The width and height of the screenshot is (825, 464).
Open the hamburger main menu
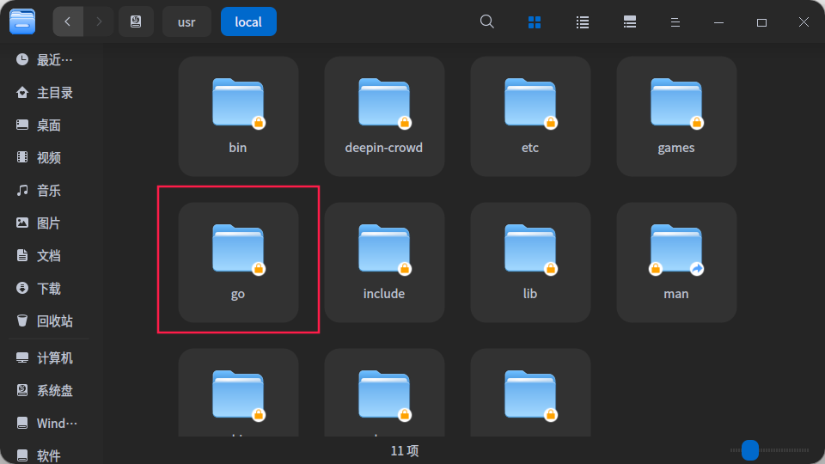675,22
